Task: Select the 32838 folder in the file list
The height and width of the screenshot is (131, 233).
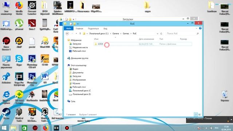Action: [143, 44]
